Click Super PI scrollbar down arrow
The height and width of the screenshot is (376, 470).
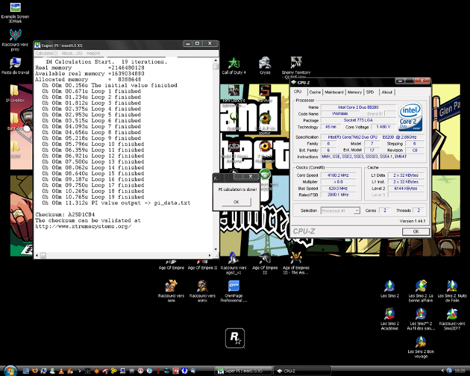pyautogui.click(x=216, y=250)
